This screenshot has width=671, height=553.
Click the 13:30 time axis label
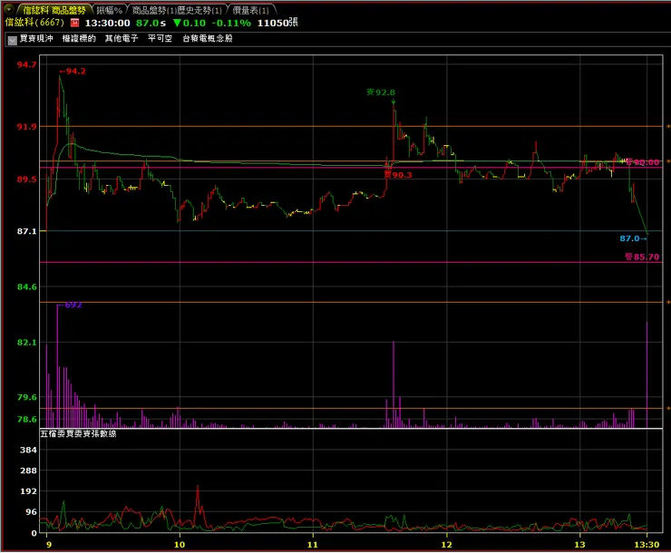647,545
